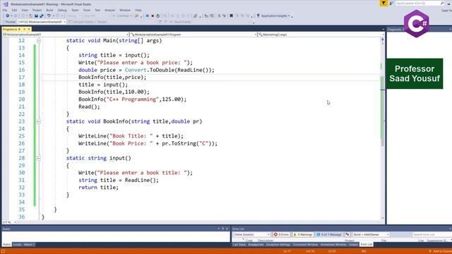Collapse the input method at line 28
Screen dimensions: 452x254
click(39, 158)
